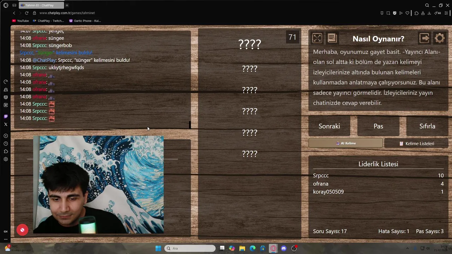Select the Kelime Listeleri tab
452x254 pixels.
[416, 144]
